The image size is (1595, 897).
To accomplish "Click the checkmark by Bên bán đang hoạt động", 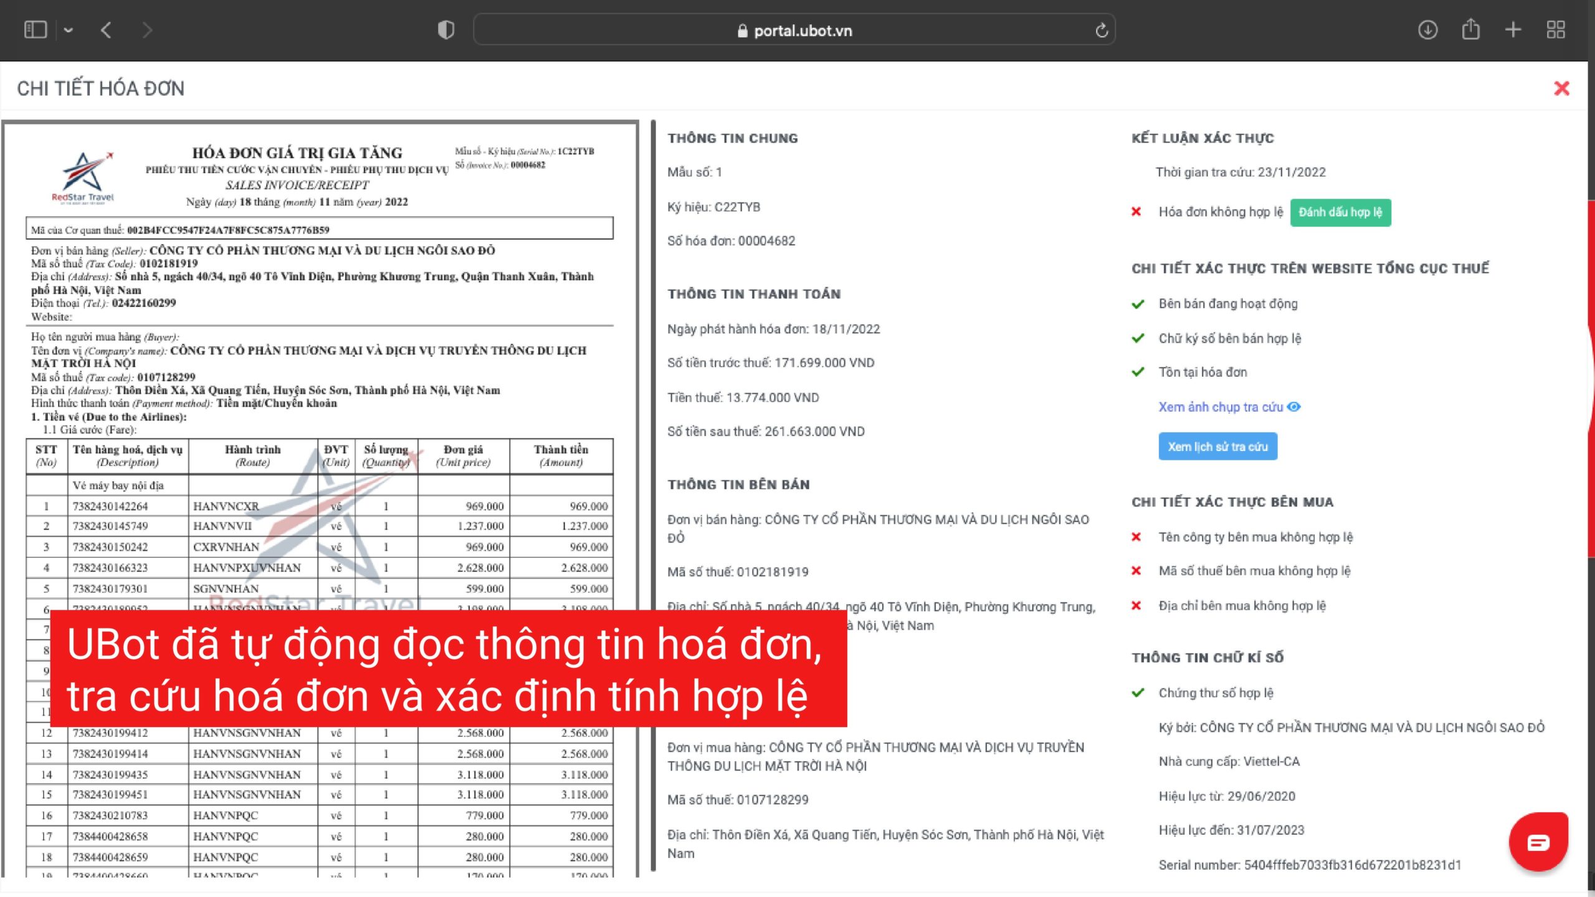I will click(x=1138, y=304).
